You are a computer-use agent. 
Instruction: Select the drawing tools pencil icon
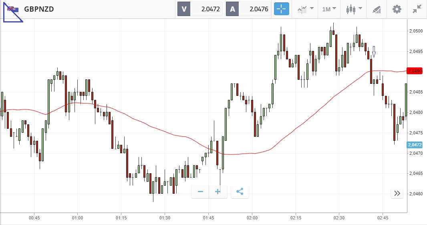coord(377,9)
